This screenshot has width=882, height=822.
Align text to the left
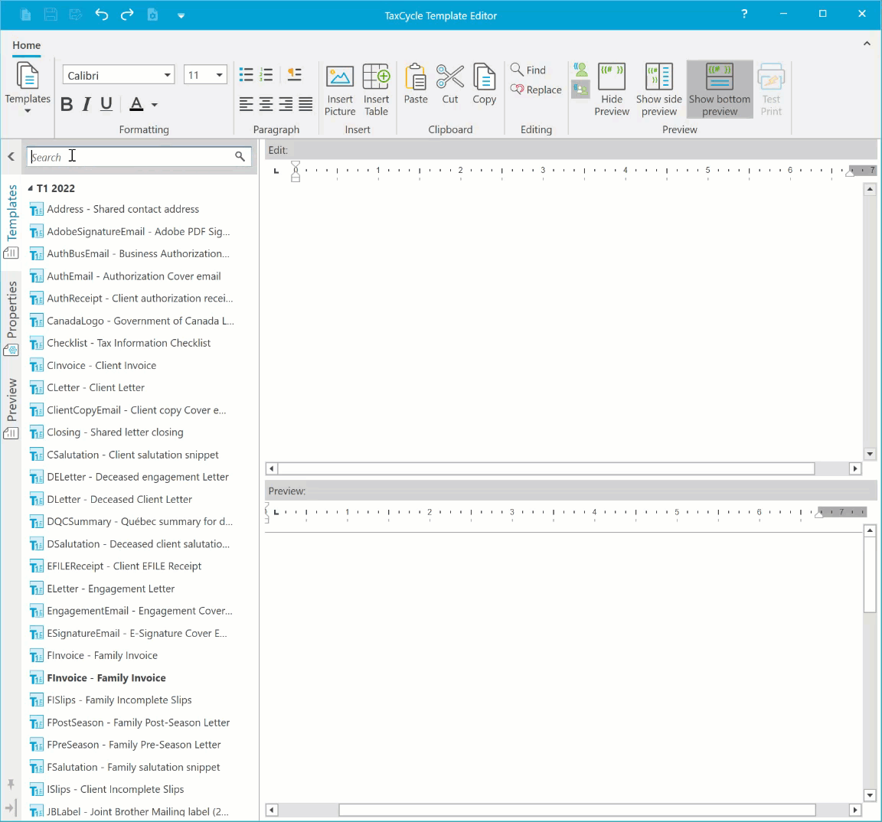click(x=247, y=104)
